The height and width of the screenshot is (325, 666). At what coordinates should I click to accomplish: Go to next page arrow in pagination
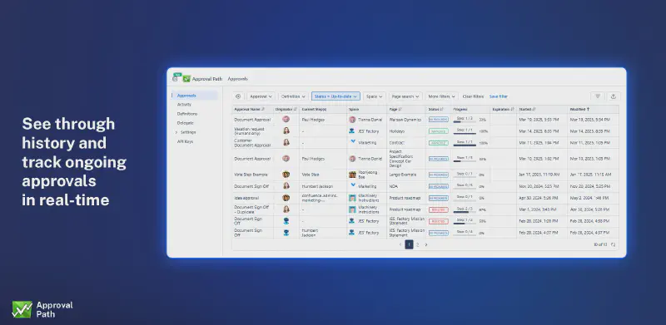click(x=426, y=244)
